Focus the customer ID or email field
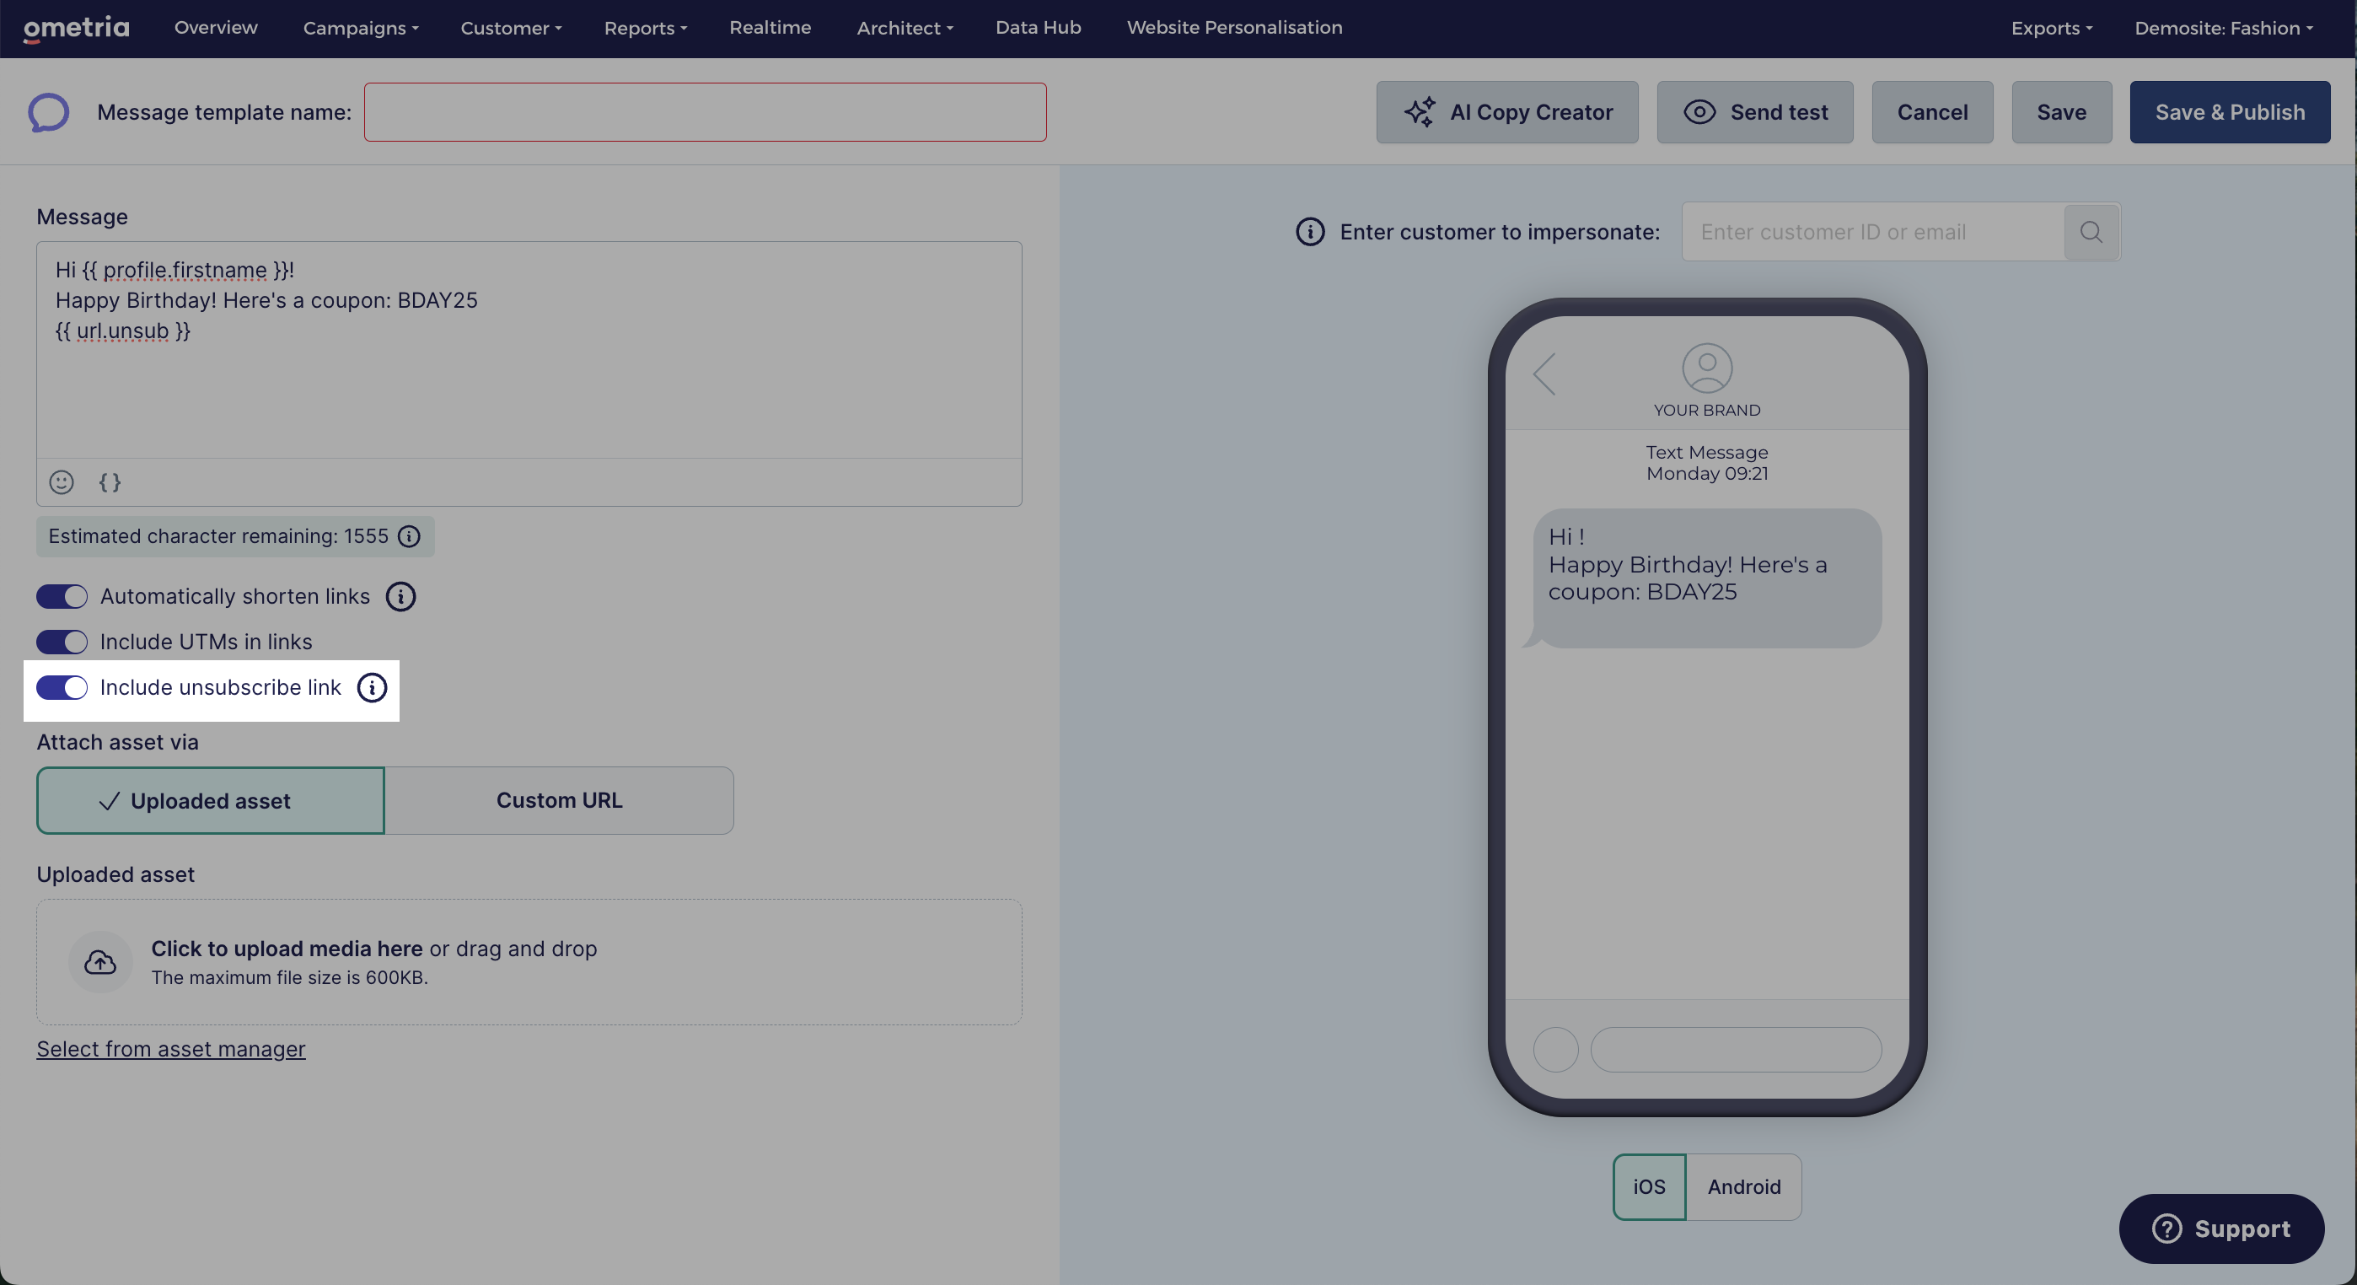 1873,233
